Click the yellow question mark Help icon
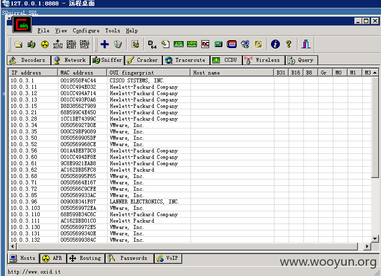The height and width of the screenshot is (276, 381). 289,44
